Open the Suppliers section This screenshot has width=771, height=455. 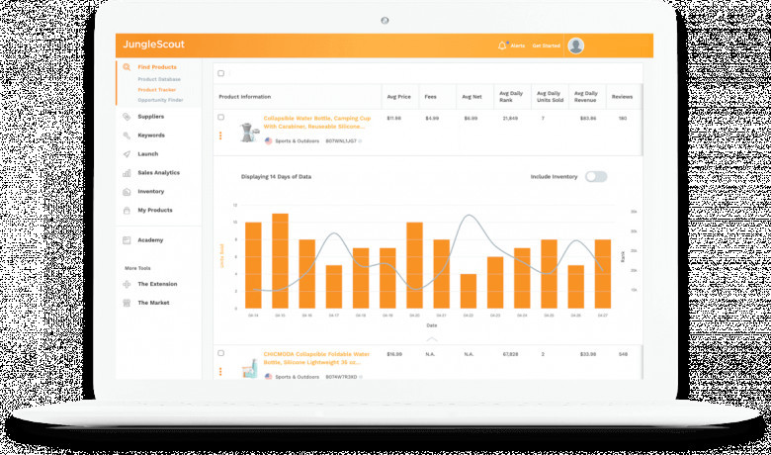[x=151, y=117]
